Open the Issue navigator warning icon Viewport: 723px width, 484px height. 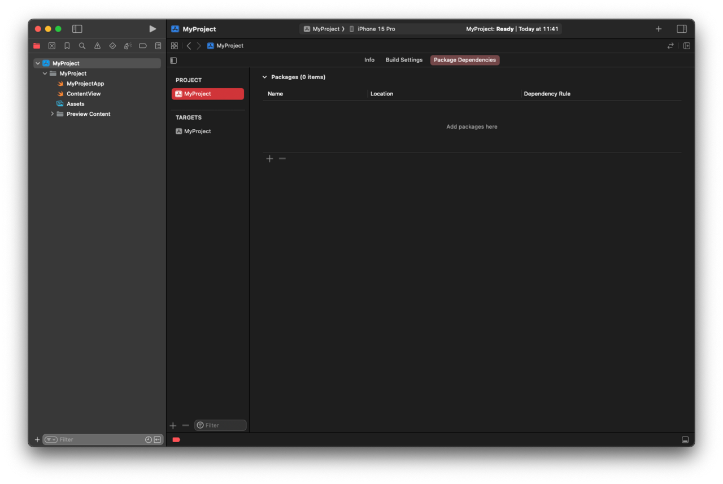coord(97,46)
